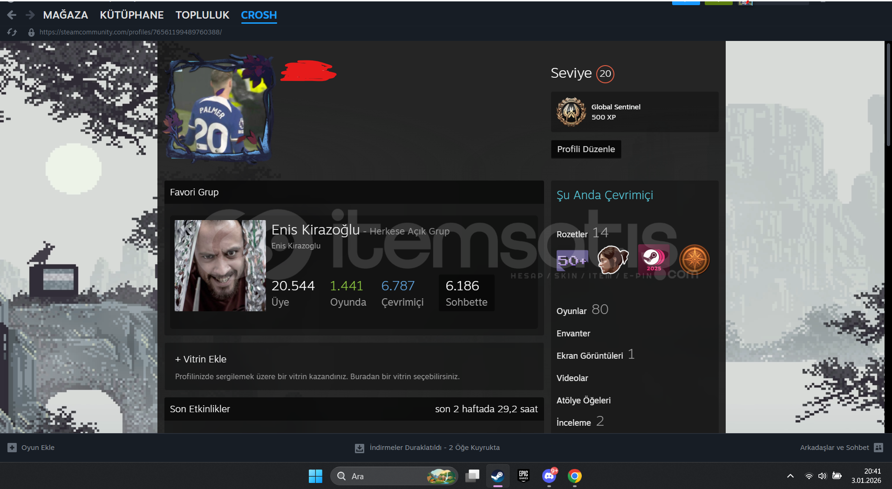Reload the profile page
Viewport: 892px width, 489px height.
pos(12,32)
